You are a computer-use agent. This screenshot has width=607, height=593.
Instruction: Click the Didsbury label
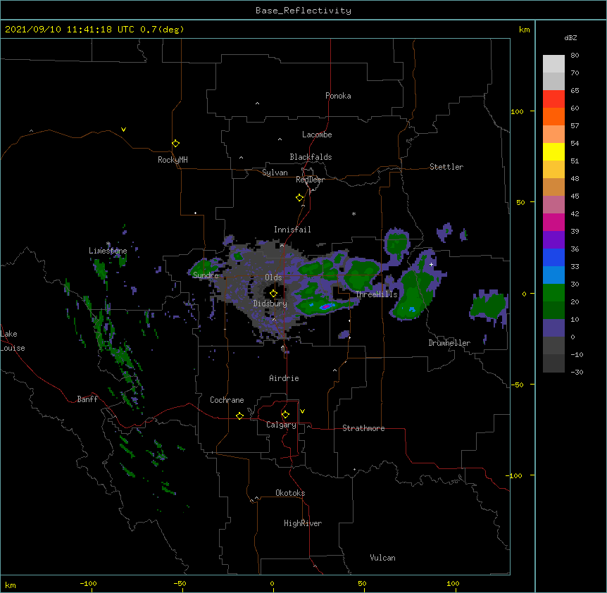click(x=270, y=304)
